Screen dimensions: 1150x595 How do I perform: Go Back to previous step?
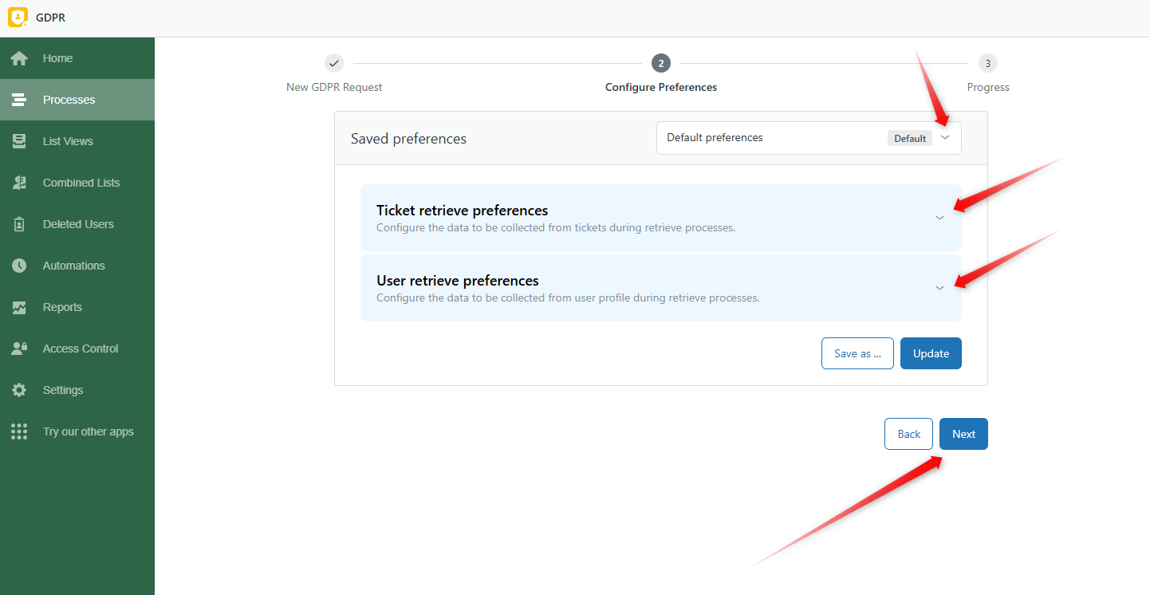tap(908, 434)
